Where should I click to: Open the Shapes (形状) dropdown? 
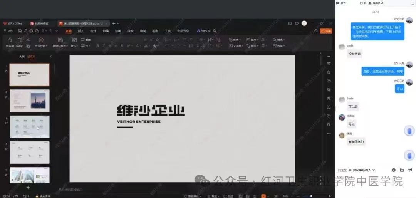pyautogui.click(x=235, y=40)
